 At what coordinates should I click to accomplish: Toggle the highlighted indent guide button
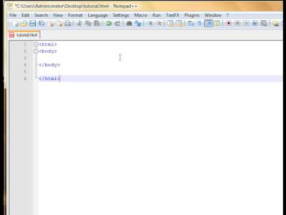(x=209, y=23)
